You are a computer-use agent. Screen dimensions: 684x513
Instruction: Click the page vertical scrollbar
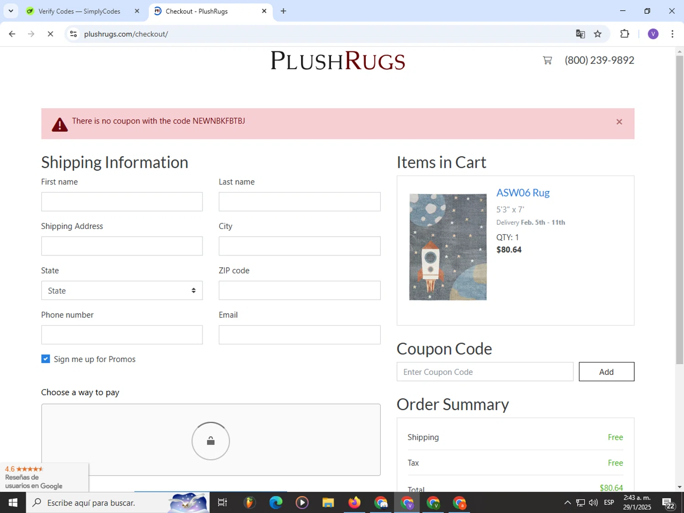point(679,210)
